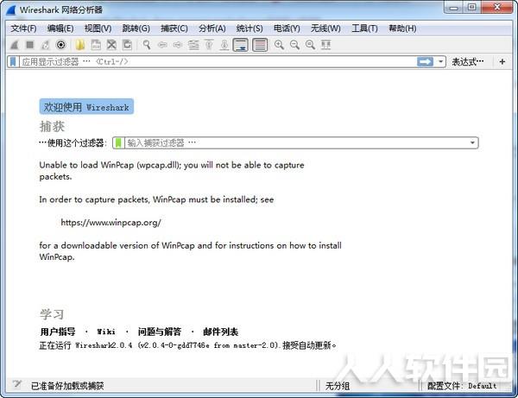Viewport: 518px width, 398px height.
Task: Open the 视图(V) menu
Action: (98, 28)
